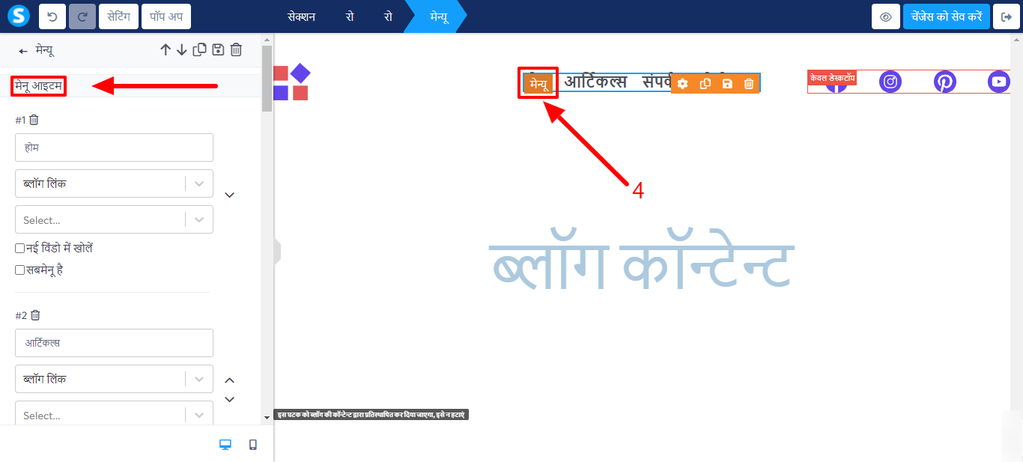
Task: Click the exit editor icon
Action: 1007,16
